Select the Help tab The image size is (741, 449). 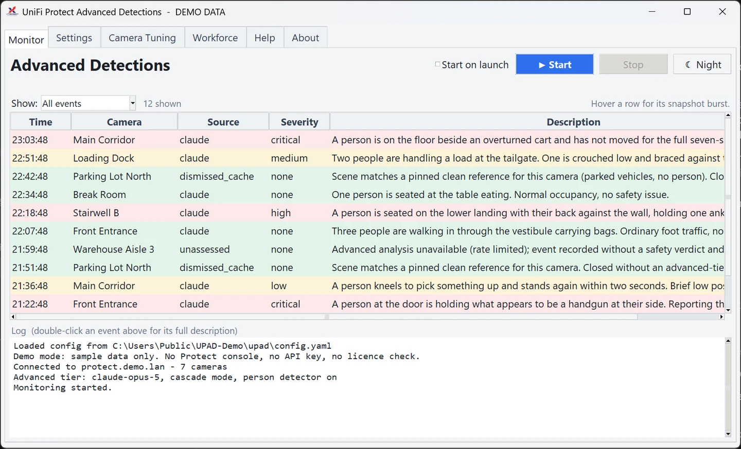coord(264,38)
